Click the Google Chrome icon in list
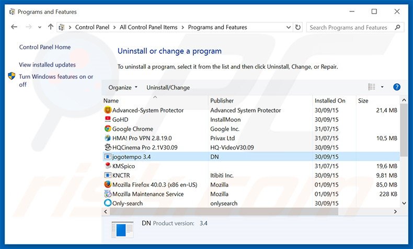Viewport: 413px width, 249px height. pos(108,129)
